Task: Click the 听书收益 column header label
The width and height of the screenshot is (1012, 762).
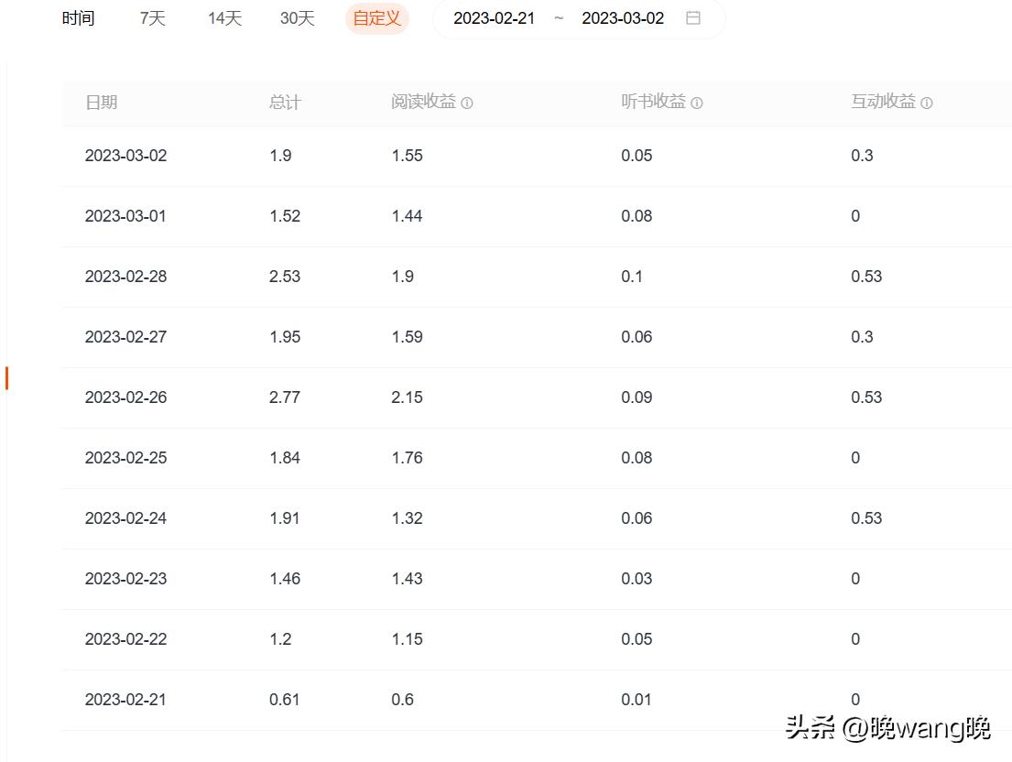Action: tap(653, 103)
